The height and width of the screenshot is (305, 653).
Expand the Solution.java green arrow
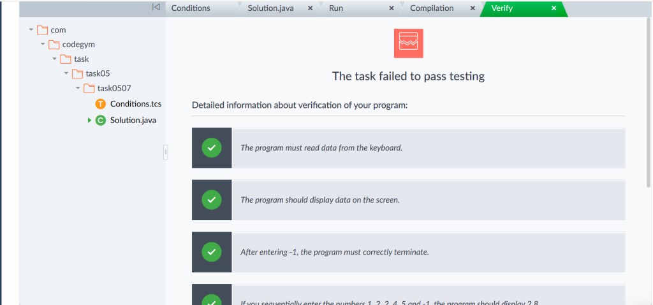click(x=89, y=121)
